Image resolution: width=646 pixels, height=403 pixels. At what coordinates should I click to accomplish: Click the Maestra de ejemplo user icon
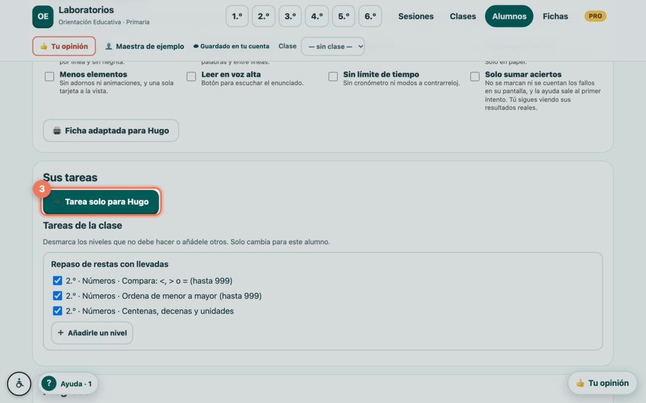(108, 46)
